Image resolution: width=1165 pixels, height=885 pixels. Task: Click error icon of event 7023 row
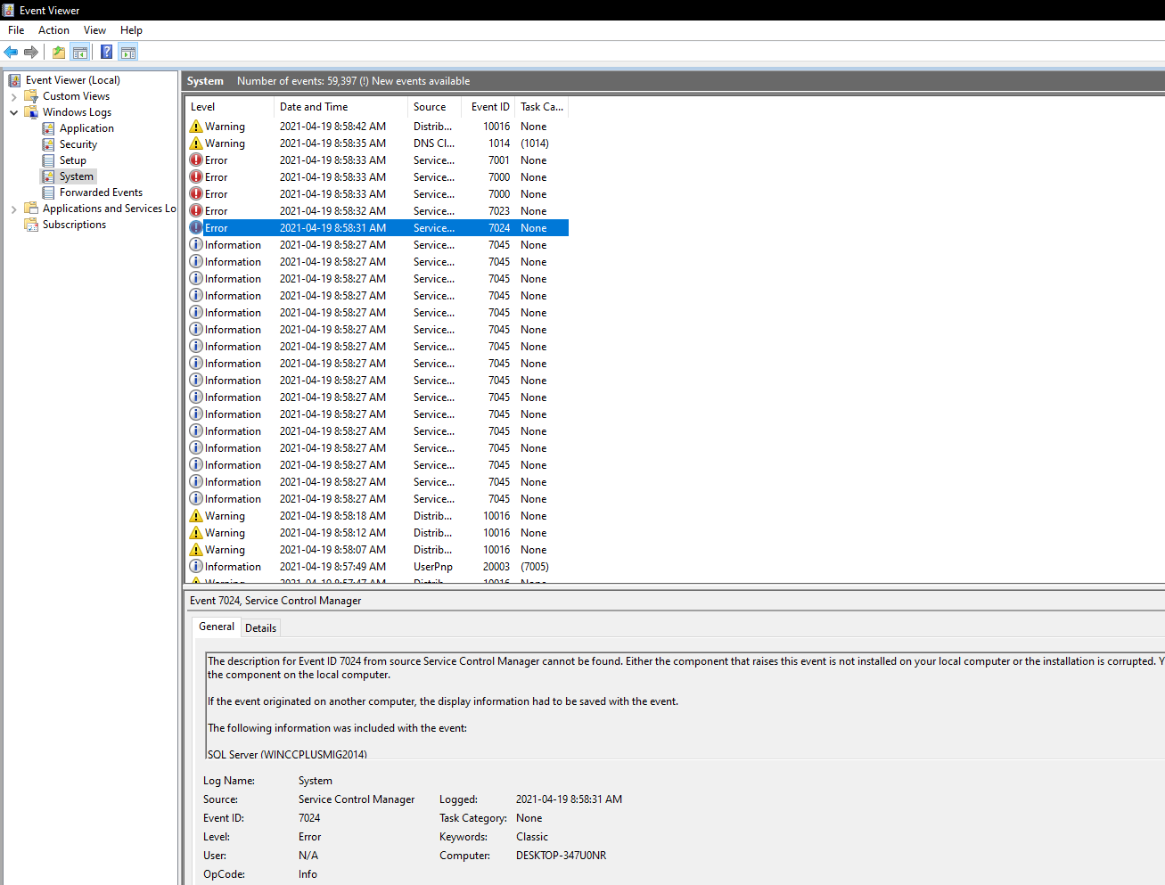196,211
